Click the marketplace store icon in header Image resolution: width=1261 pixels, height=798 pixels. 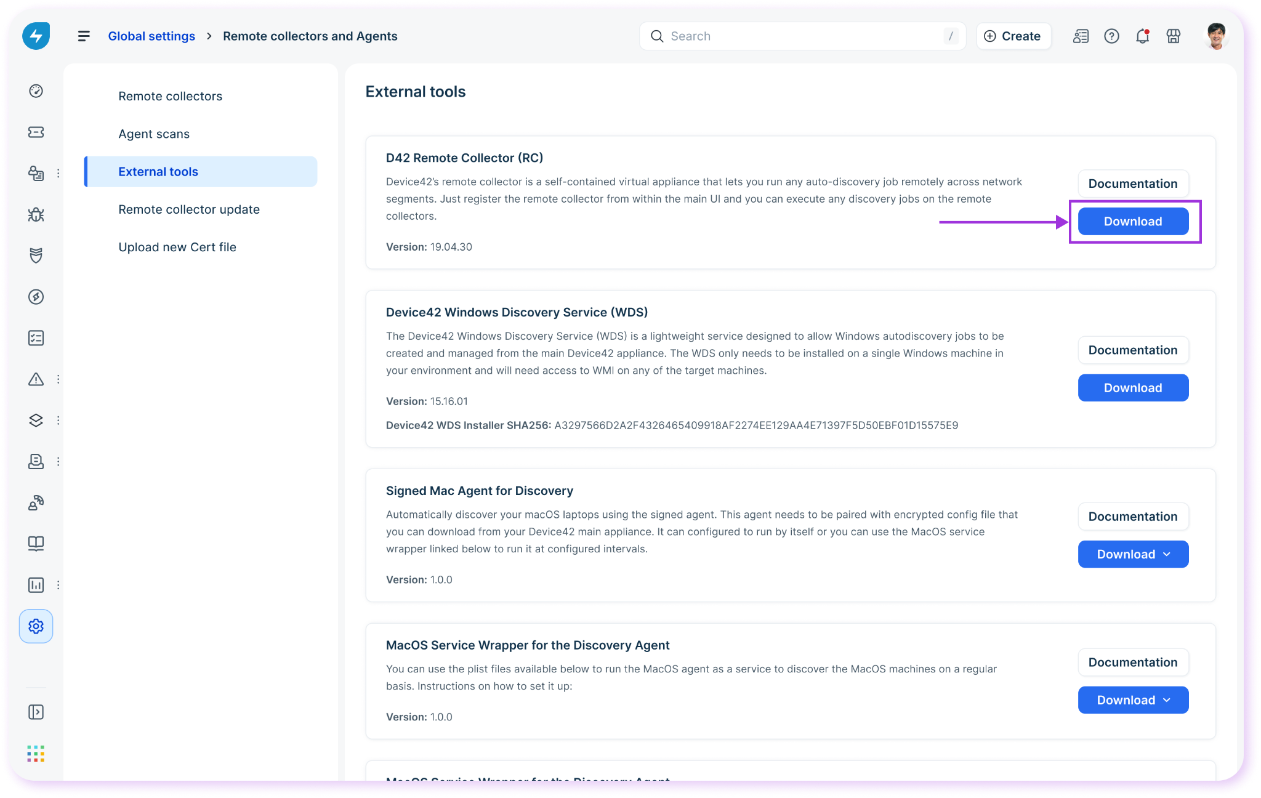pos(1174,36)
